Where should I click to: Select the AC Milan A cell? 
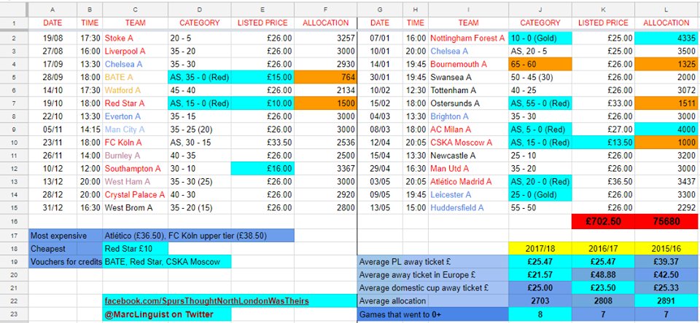[468, 129]
